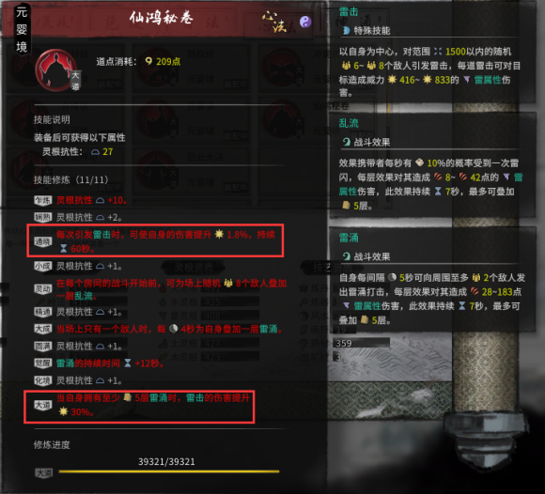Viewport: 545px width, 494px height.
Task: Click the red cultivator skill portrait icon
Action: tap(55, 70)
